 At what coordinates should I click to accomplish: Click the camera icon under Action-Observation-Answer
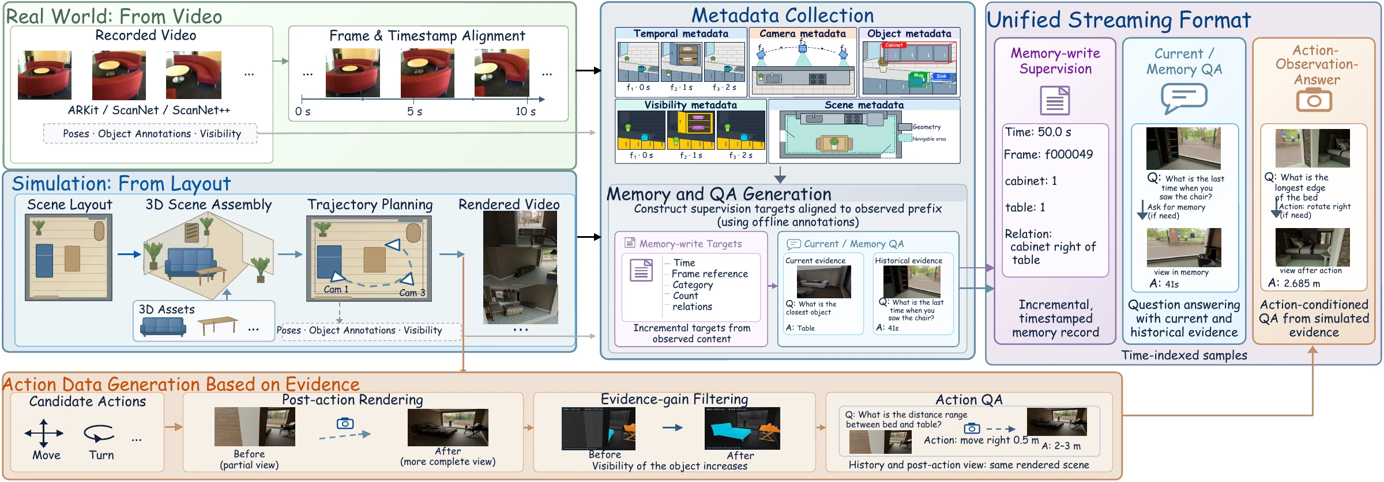(x=1314, y=101)
